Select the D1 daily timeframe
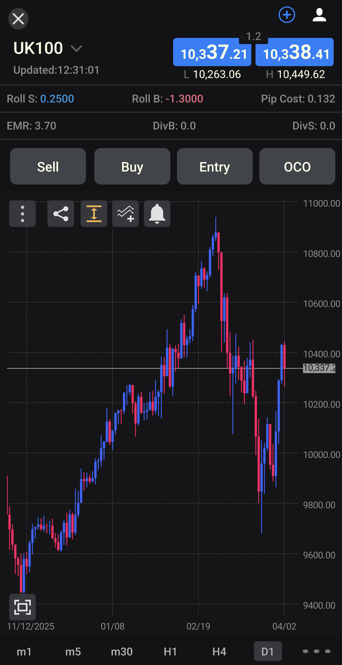342x665 pixels. tap(267, 651)
